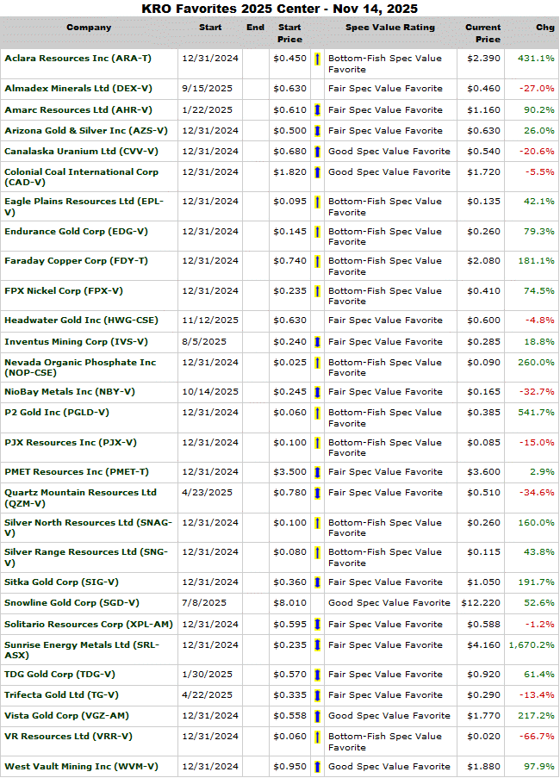Screen dimensions: 560x778
Task: Click the arrow icon in Canalaska Uranium row
Action: tap(317, 152)
